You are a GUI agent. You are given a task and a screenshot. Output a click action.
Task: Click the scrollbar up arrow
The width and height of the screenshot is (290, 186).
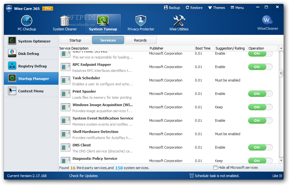click(281, 48)
